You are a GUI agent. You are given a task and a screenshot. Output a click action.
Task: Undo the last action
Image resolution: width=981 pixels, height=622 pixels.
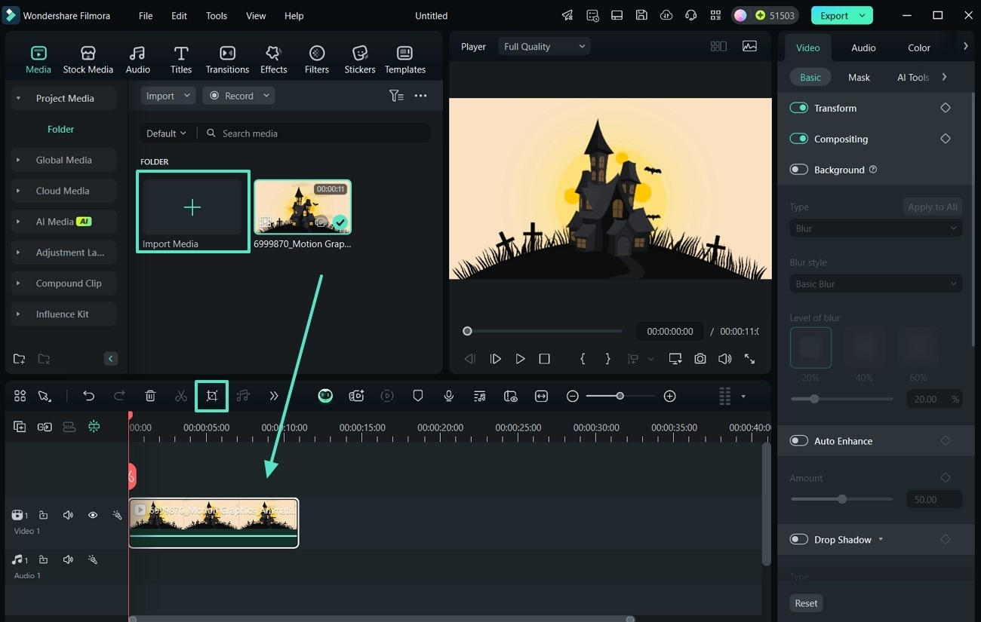88,396
